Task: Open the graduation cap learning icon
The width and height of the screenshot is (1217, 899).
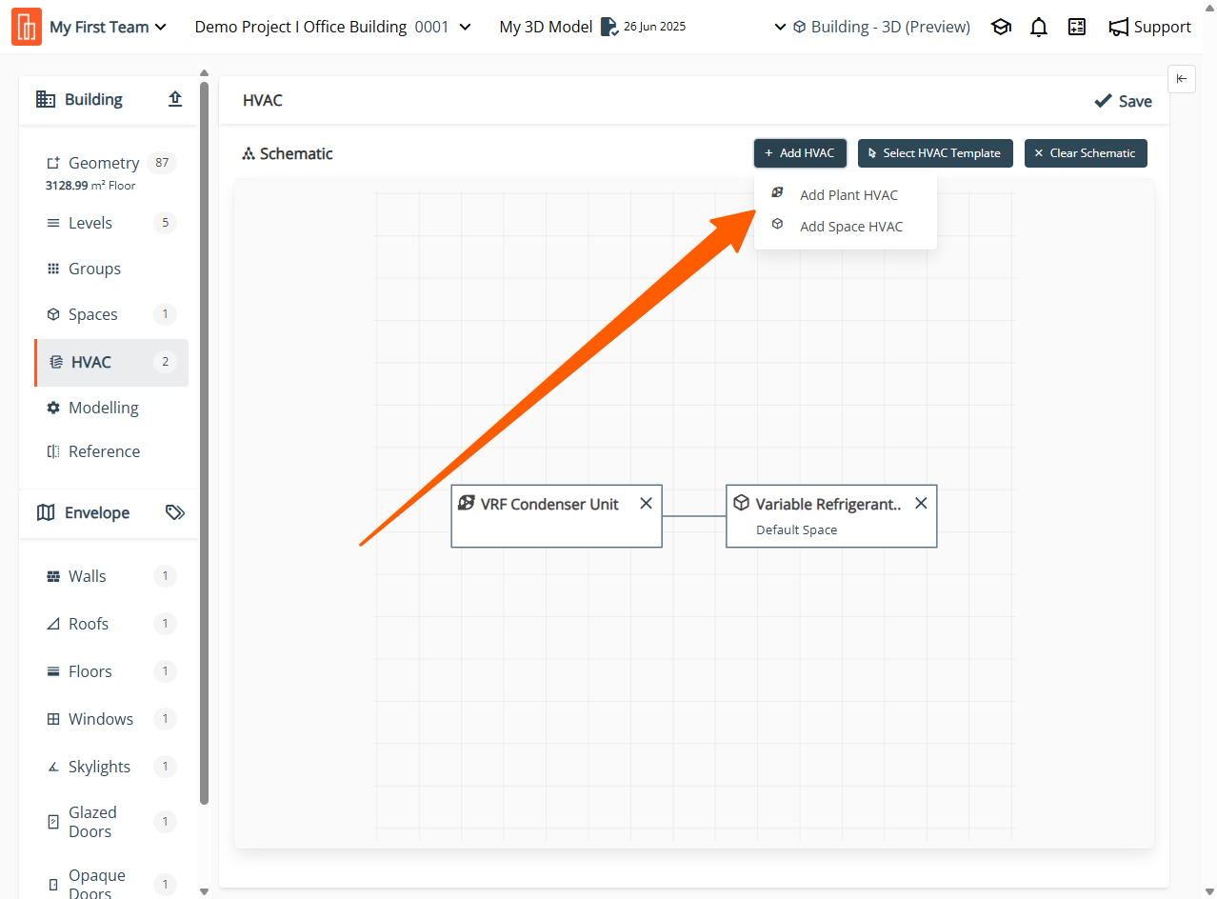Action: point(1001,28)
